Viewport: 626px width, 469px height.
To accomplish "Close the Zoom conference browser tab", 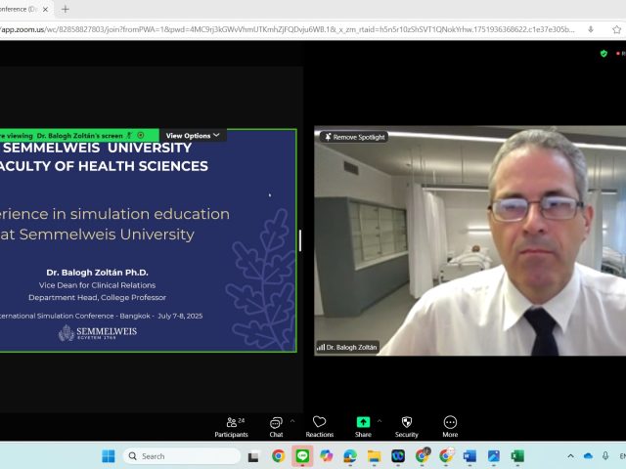I will 46,9.
